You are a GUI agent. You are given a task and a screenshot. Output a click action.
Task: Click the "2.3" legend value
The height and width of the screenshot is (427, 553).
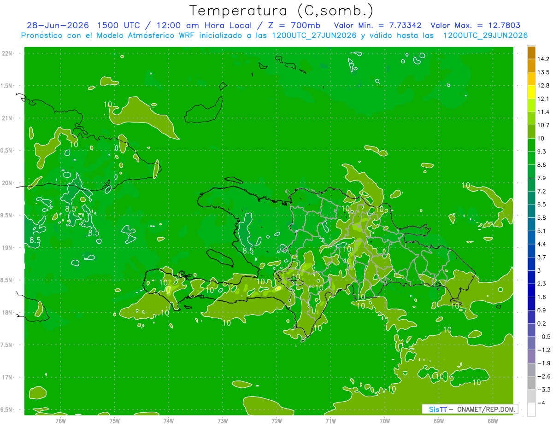[541, 284]
